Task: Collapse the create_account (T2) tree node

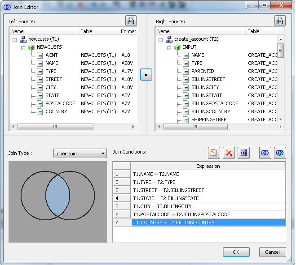Action: [160, 40]
